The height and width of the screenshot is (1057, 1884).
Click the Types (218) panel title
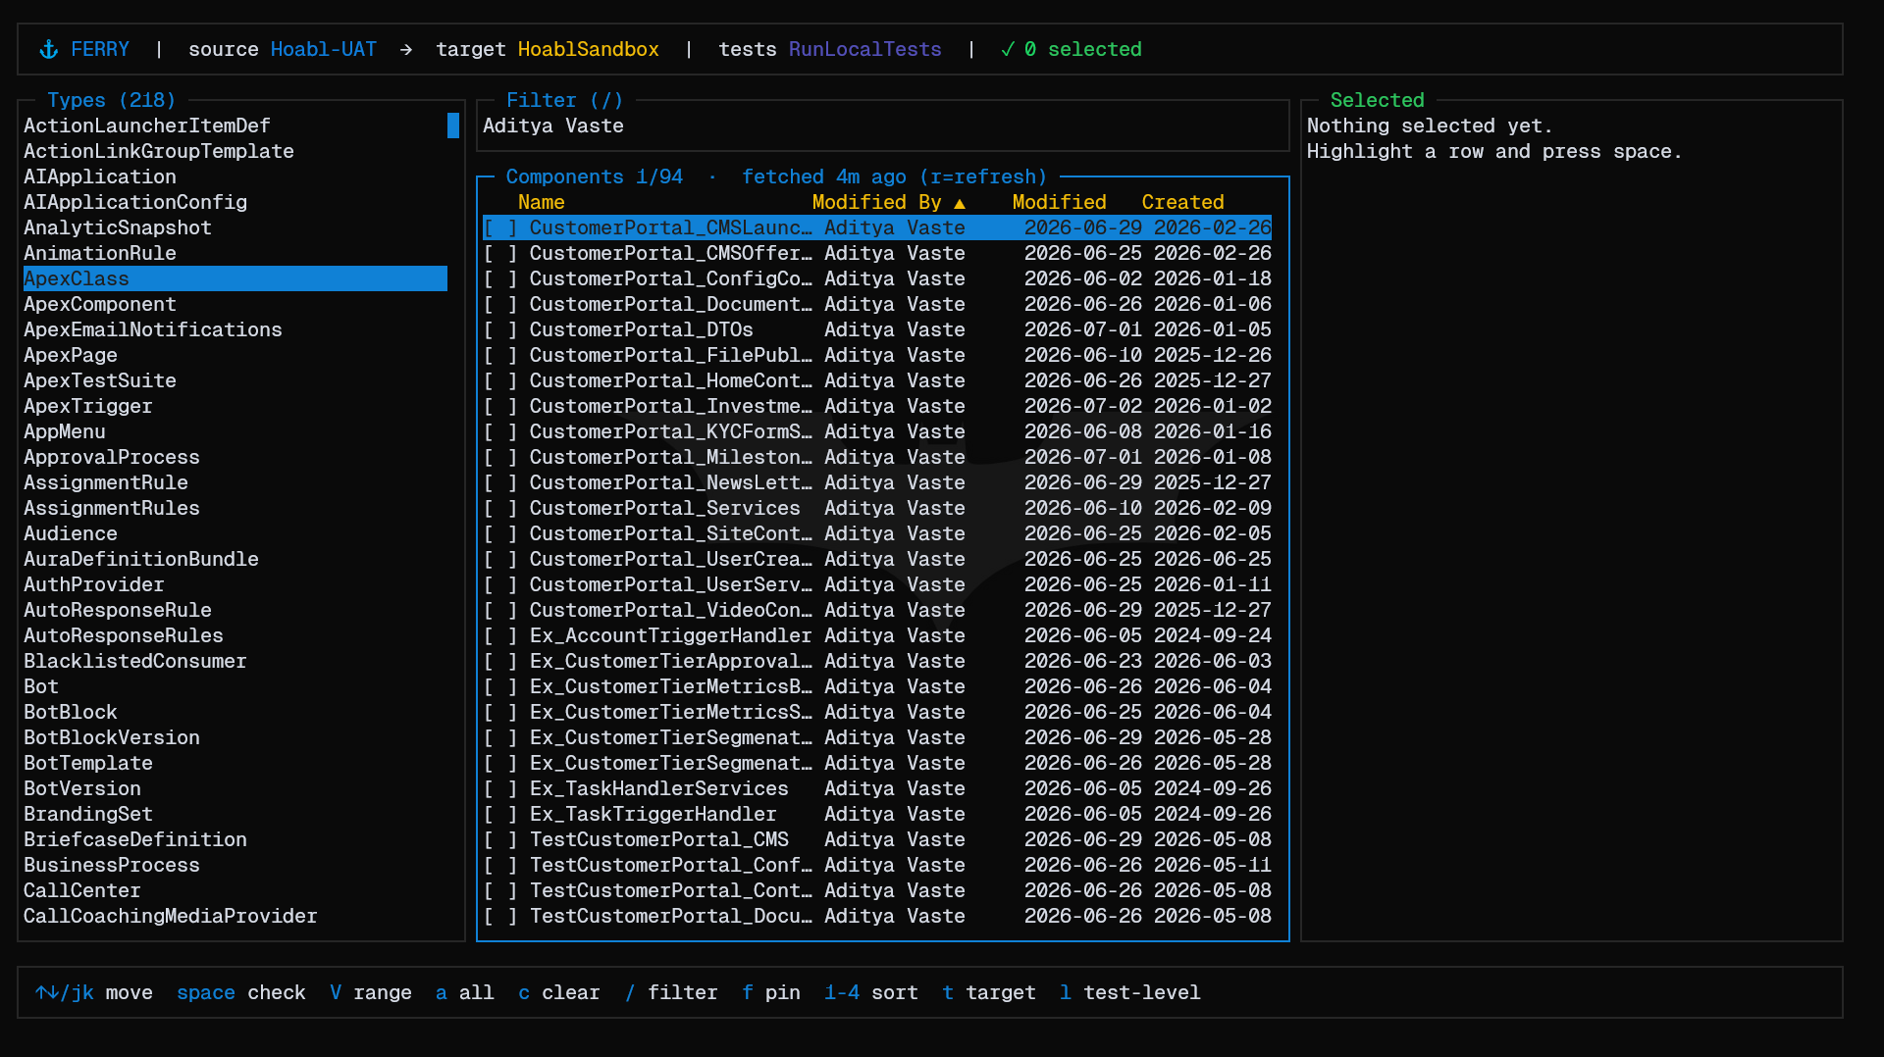(x=112, y=100)
